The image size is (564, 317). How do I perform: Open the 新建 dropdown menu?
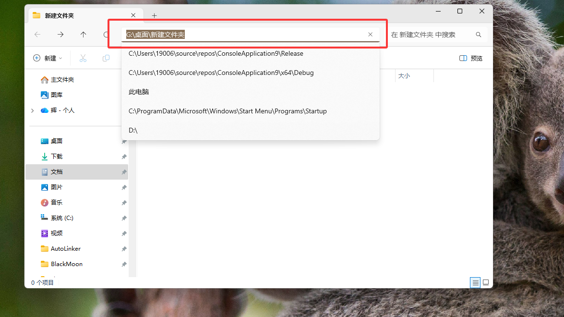pyautogui.click(x=48, y=58)
